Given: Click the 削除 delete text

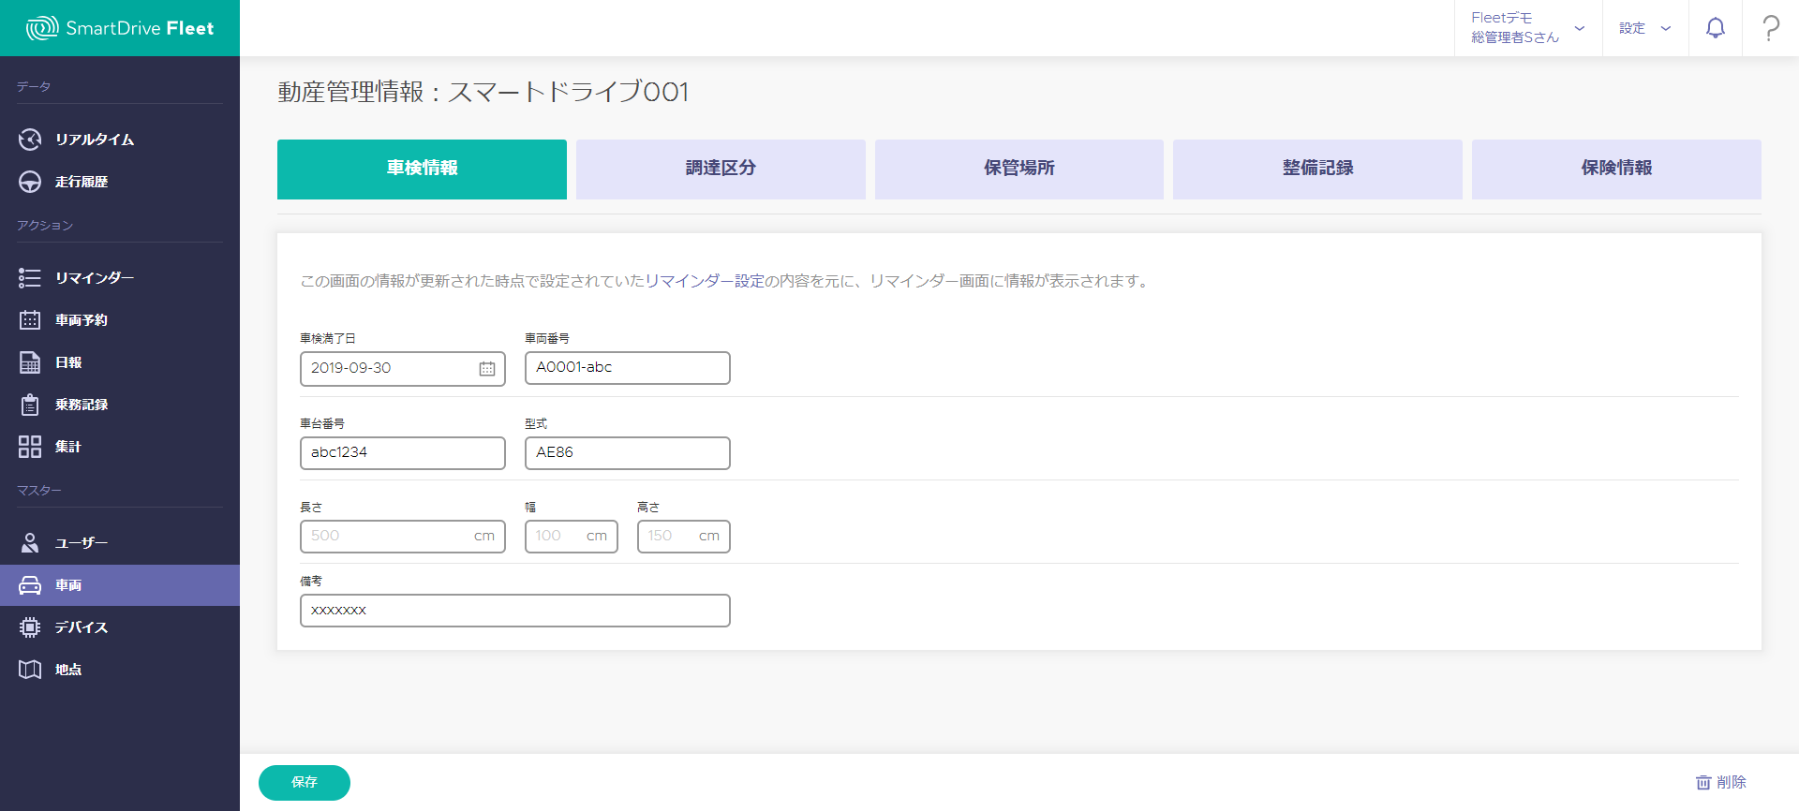Looking at the screenshot, I should pyautogui.click(x=1732, y=782).
